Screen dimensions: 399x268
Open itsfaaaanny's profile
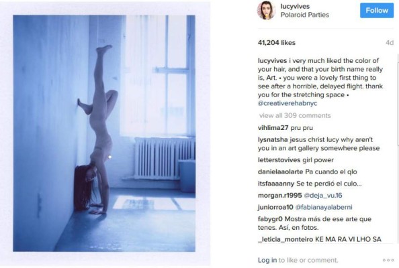[x=276, y=184]
